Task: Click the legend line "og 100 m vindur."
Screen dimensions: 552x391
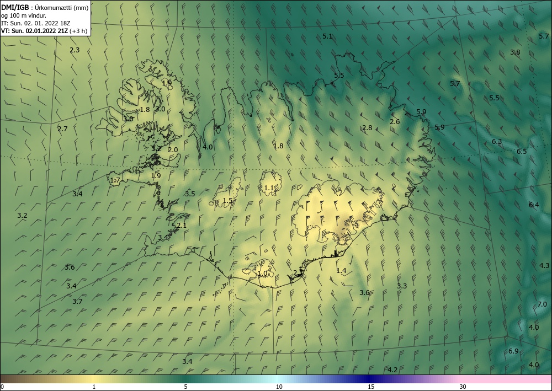Action: click(x=24, y=15)
